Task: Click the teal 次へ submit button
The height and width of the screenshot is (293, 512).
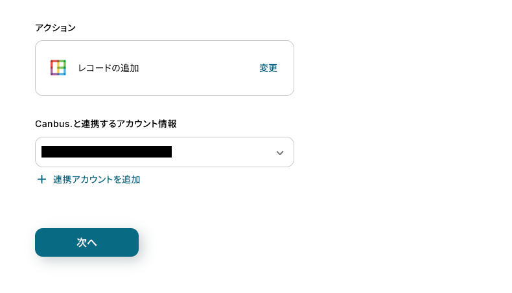Action: (87, 242)
